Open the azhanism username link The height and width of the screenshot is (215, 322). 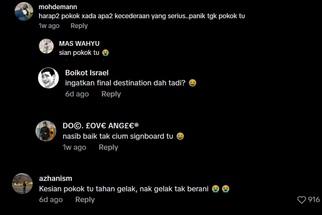tap(56, 179)
